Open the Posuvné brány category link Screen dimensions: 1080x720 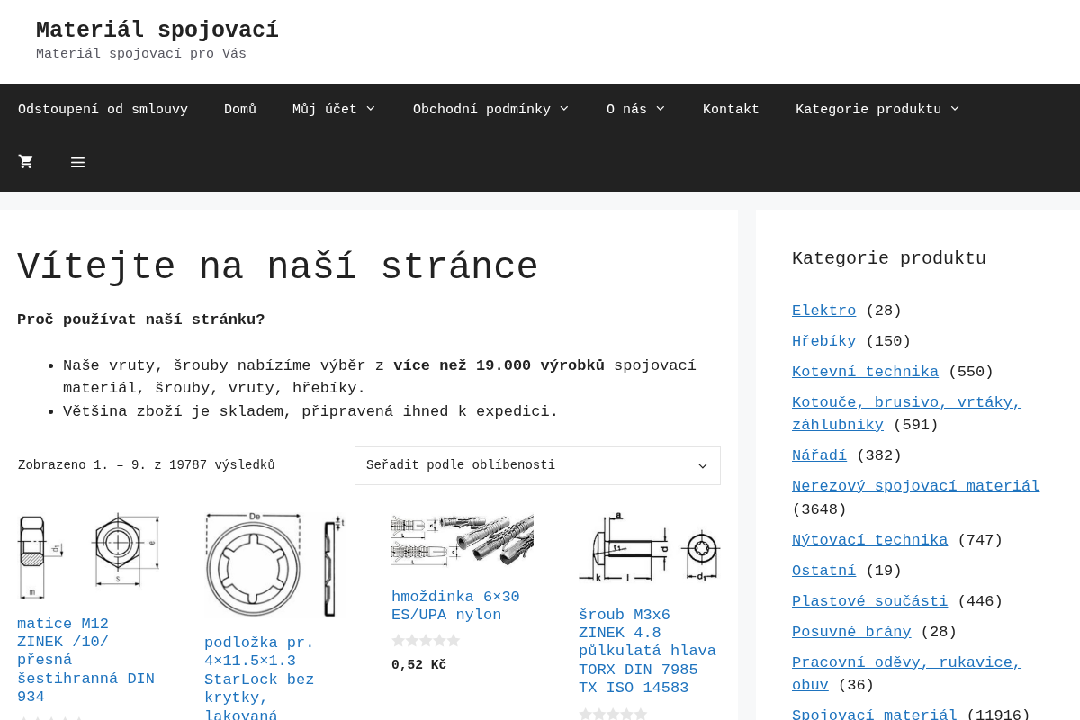850,632
